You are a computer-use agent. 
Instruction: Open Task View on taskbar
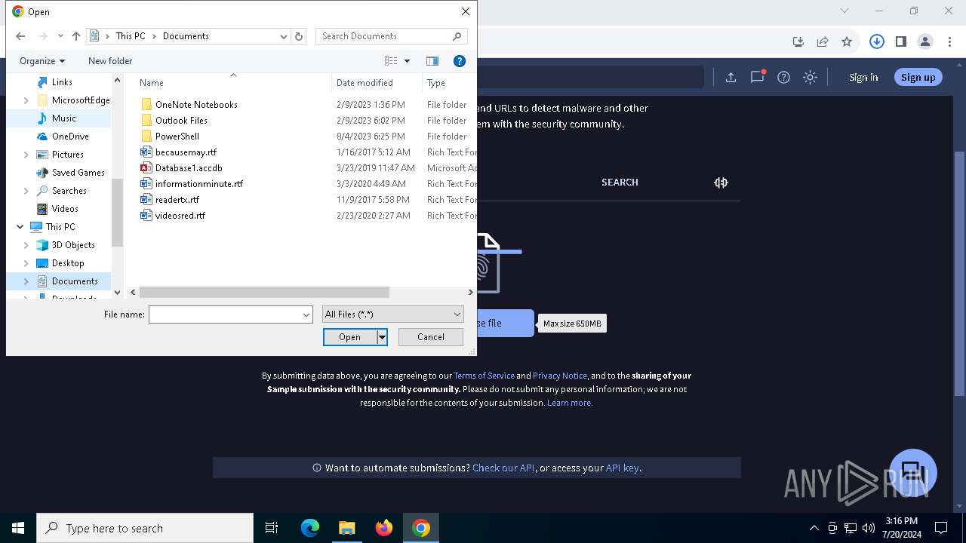pos(272,528)
